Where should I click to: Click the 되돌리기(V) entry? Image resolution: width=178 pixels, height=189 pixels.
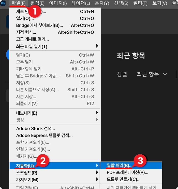tap(55, 103)
